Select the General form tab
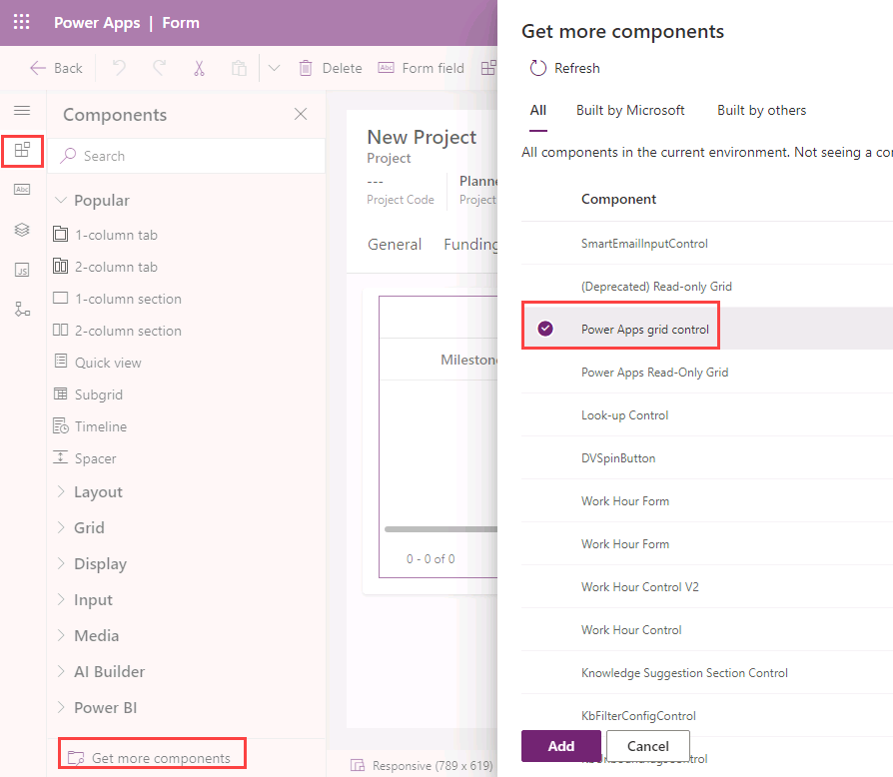The image size is (893, 777). tap(395, 245)
